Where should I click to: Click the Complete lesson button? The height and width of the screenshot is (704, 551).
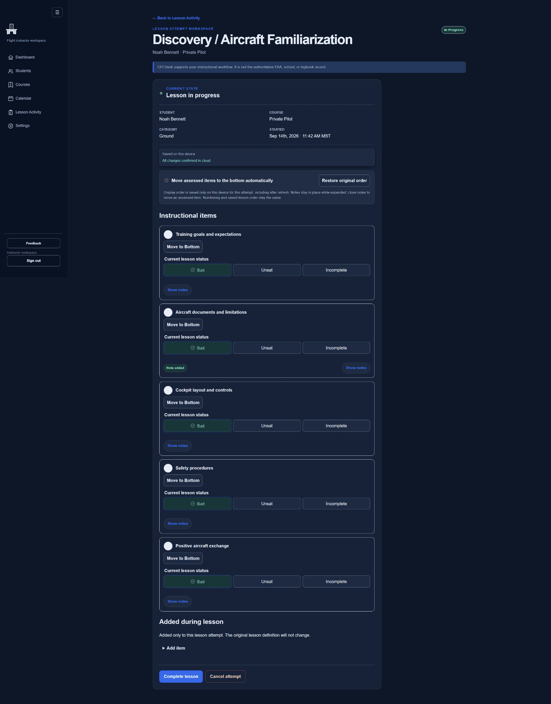[x=181, y=676]
